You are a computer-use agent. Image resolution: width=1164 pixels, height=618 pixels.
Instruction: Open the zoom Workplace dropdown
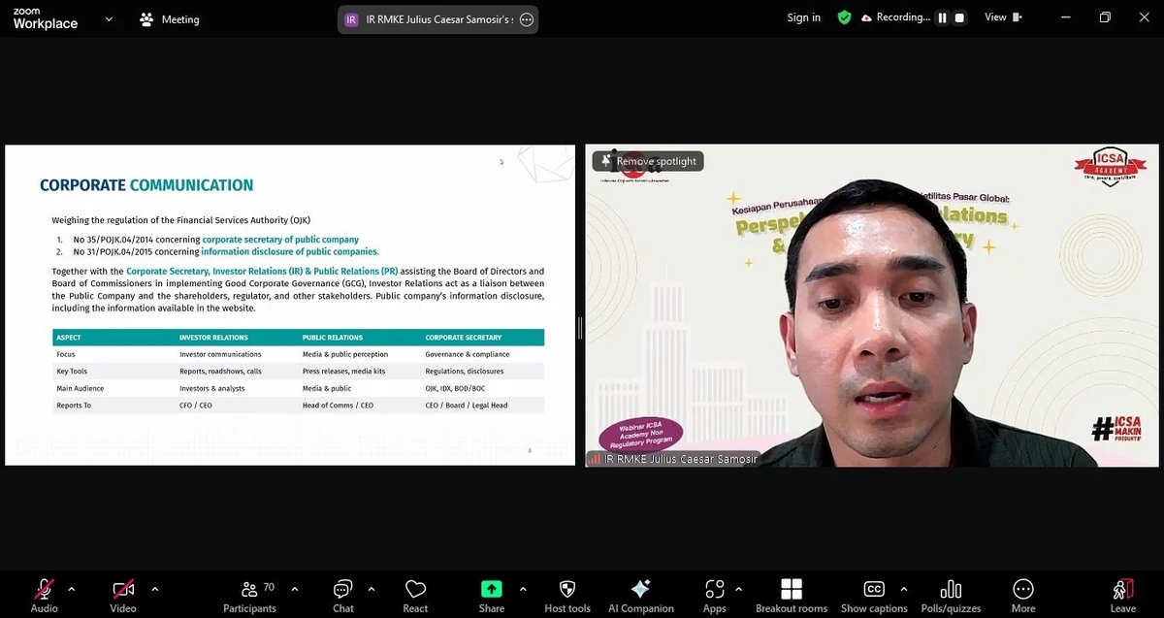pos(108,18)
